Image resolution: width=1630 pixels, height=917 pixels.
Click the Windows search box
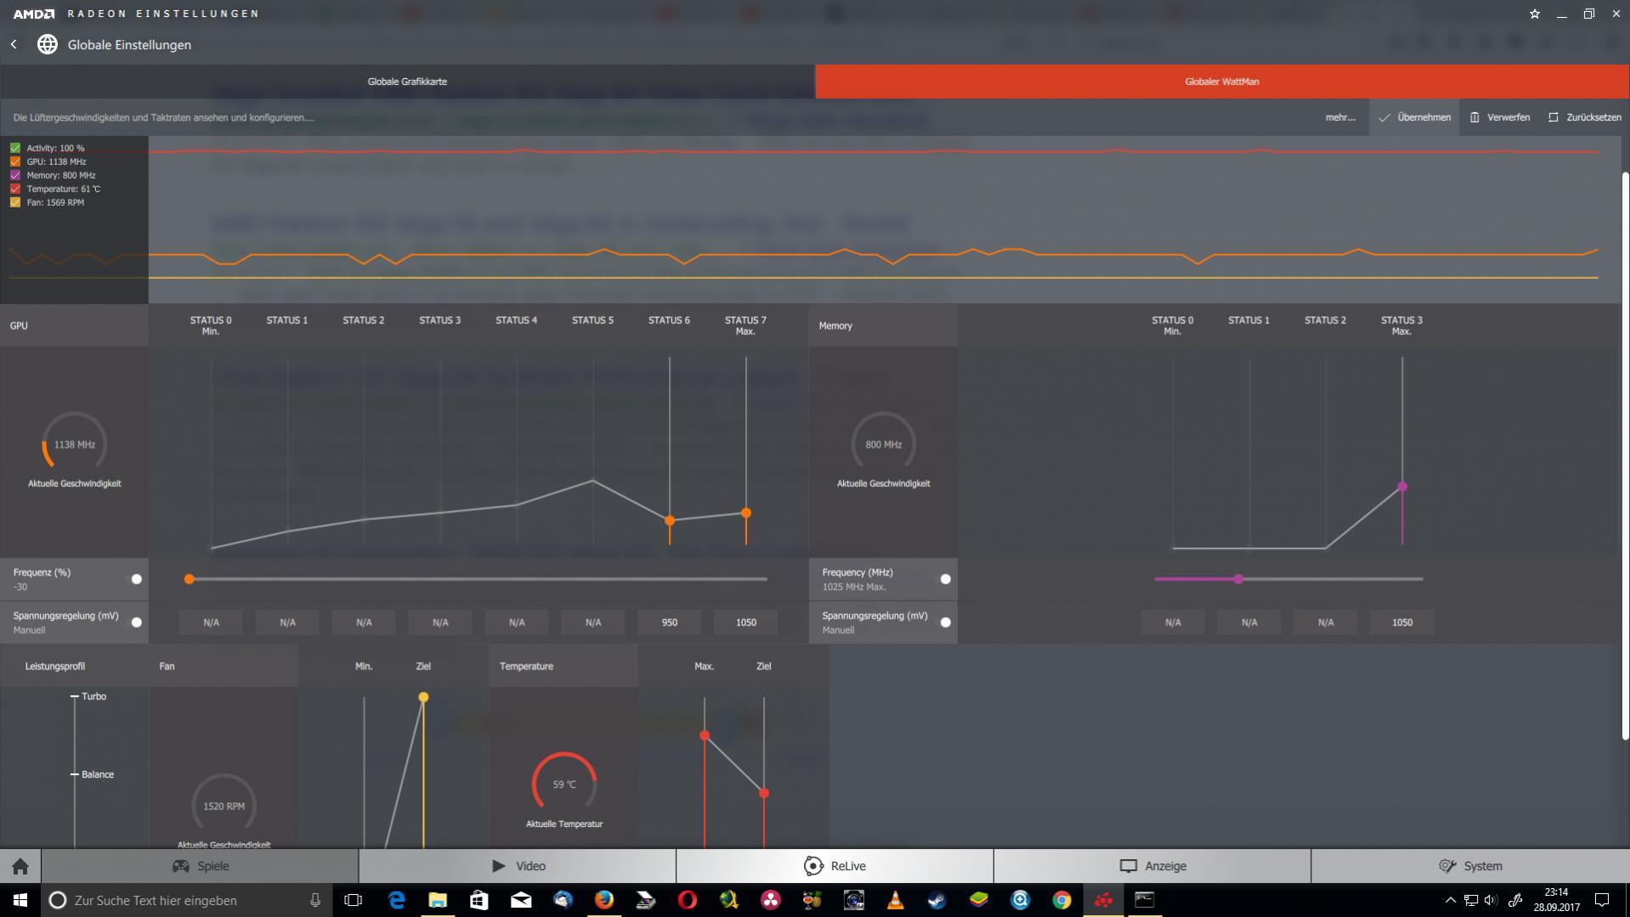click(x=187, y=900)
